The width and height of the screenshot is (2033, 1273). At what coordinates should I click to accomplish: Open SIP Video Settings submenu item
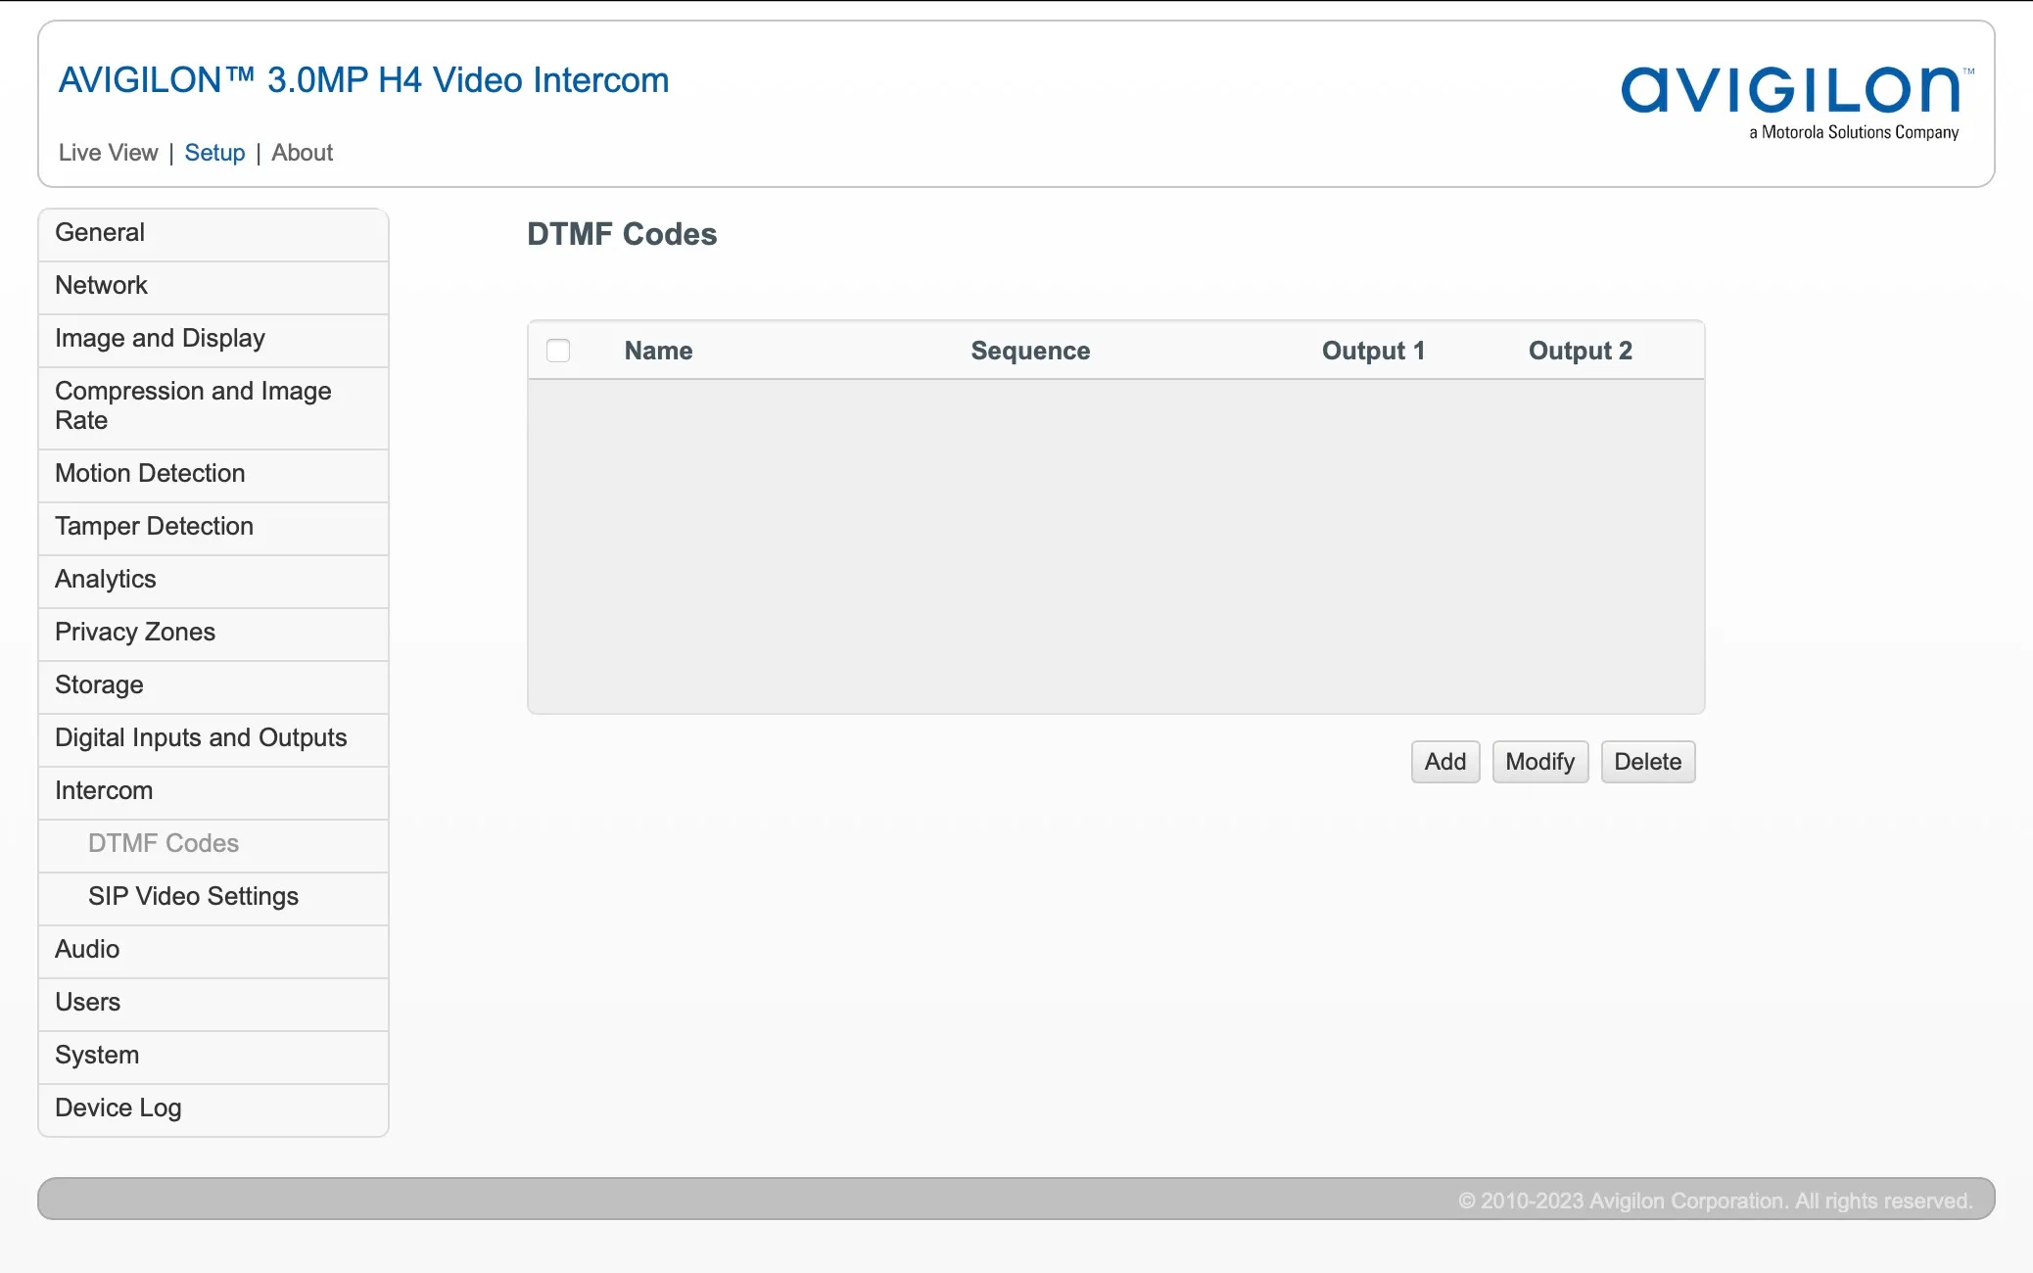point(213,897)
